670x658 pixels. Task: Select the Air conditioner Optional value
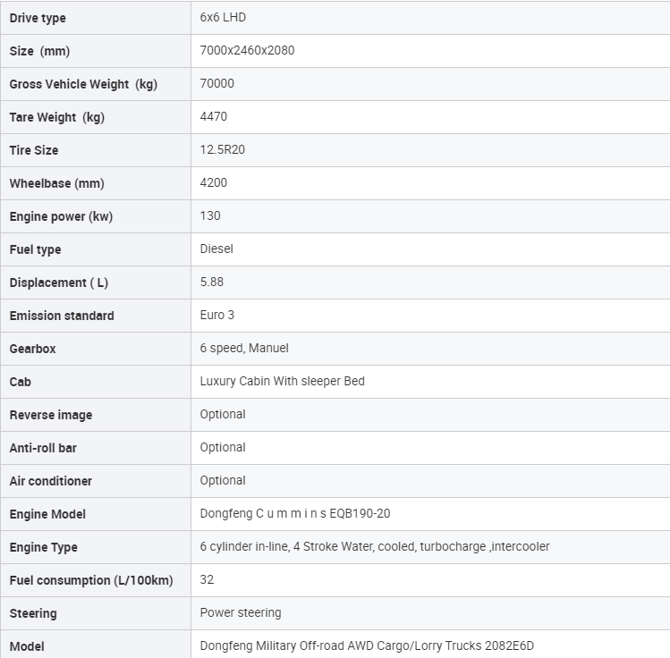click(x=223, y=481)
